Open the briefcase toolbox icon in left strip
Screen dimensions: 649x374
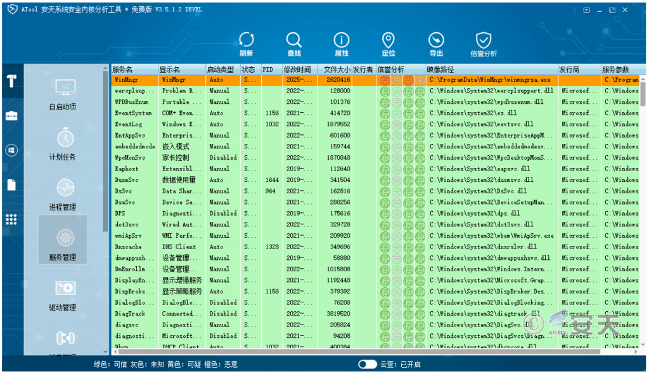pos(11,115)
